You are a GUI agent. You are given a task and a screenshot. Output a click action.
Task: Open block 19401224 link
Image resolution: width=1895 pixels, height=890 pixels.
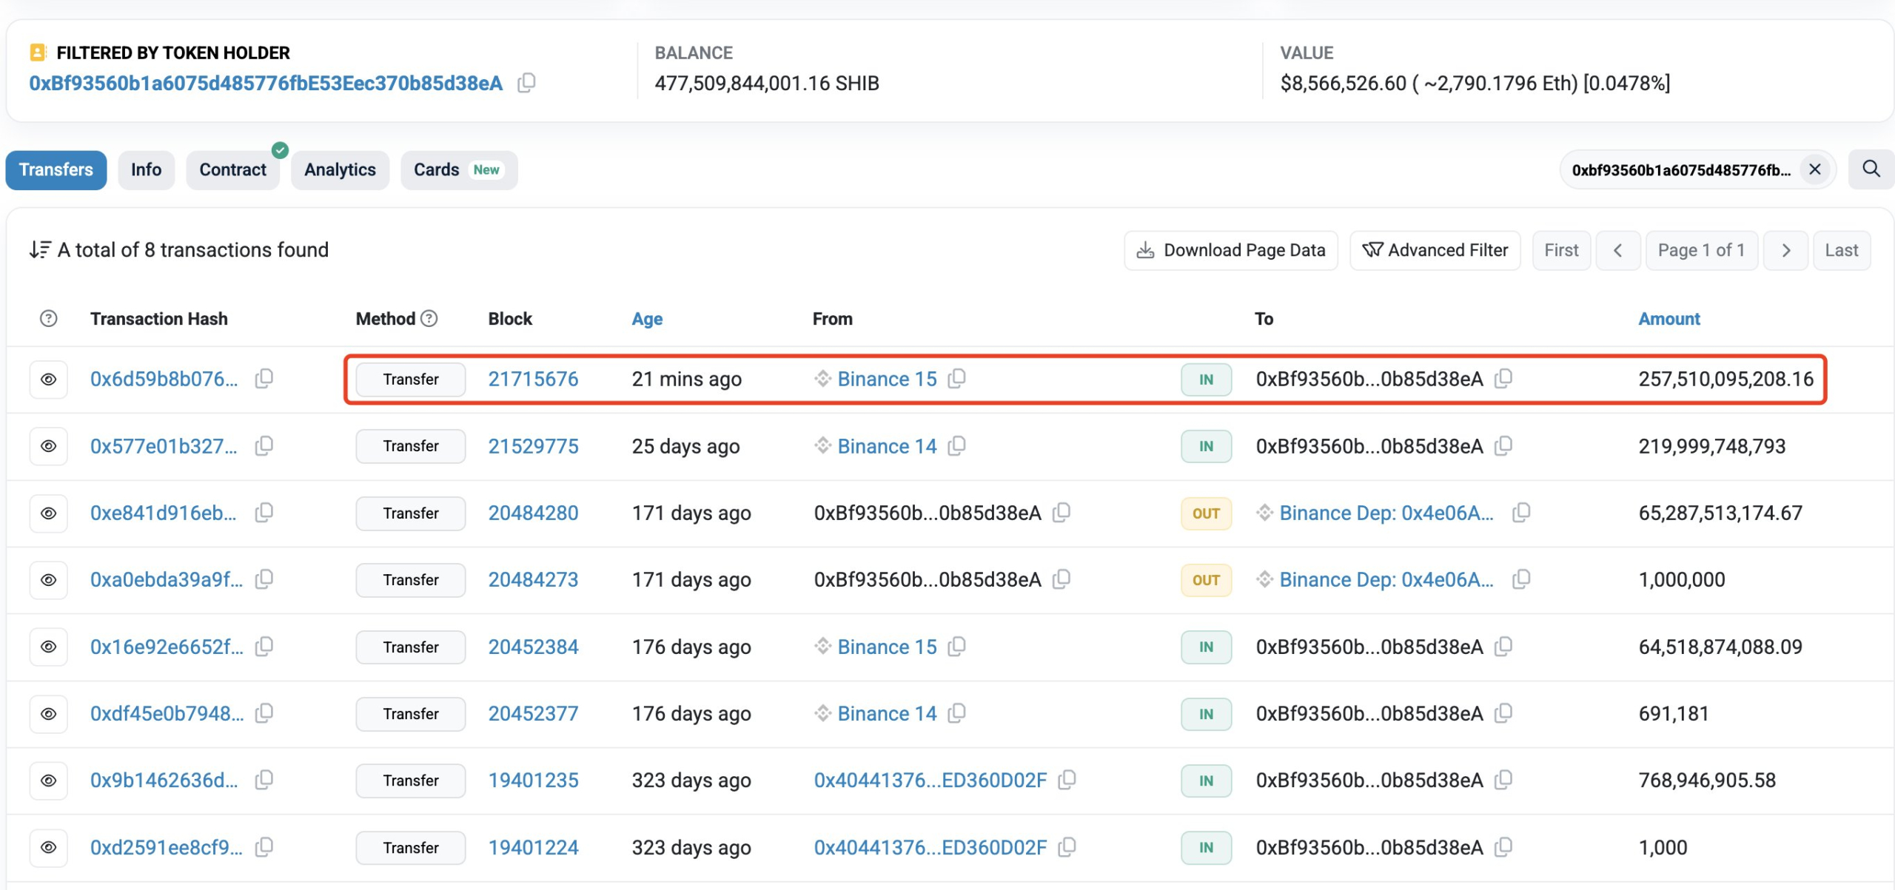(x=533, y=847)
